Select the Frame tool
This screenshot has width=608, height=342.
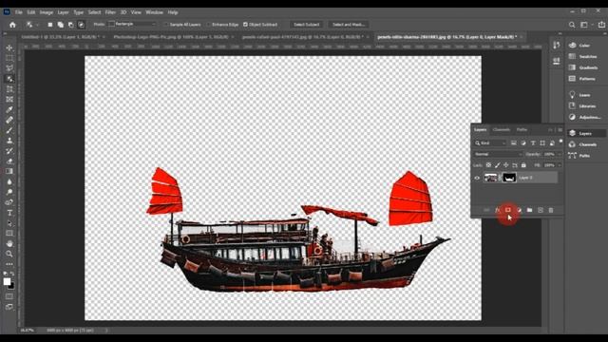(x=9, y=99)
